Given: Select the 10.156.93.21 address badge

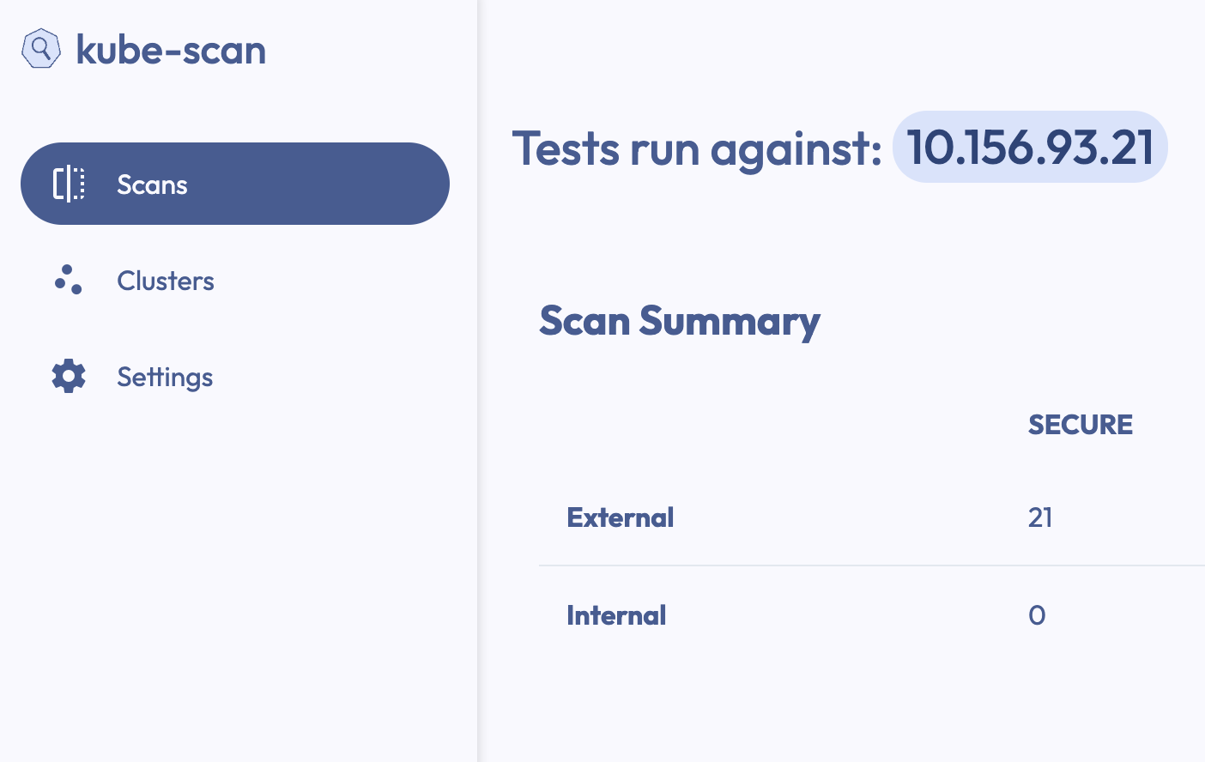Looking at the screenshot, I should pos(1030,147).
